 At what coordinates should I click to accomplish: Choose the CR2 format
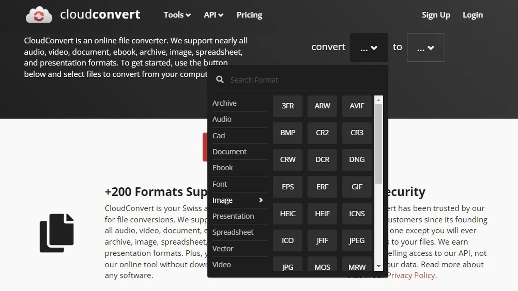click(322, 133)
